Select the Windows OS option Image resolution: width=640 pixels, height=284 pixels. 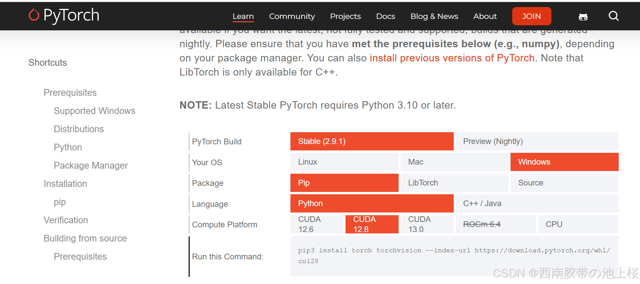[564, 162]
